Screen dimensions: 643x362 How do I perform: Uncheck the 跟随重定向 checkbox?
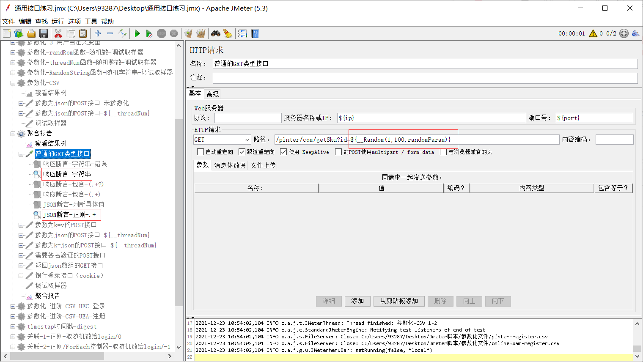click(242, 152)
